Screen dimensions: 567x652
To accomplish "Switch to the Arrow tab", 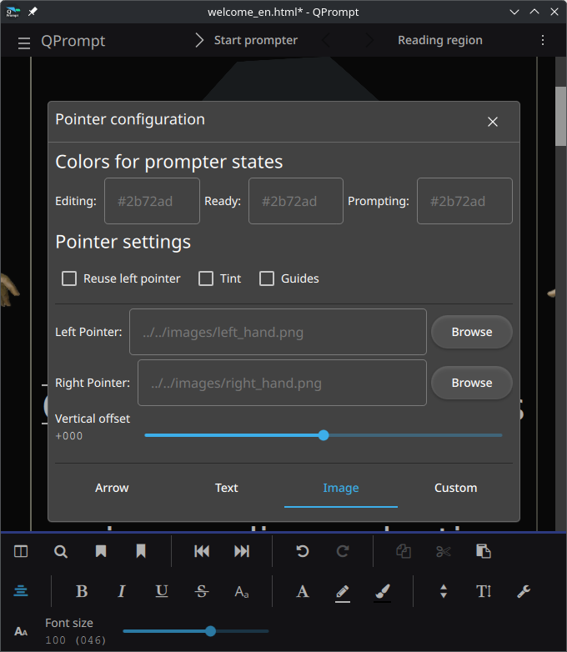I will point(112,488).
